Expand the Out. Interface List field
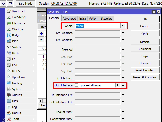This screenshot has height=122, width=162. point(123,102)
